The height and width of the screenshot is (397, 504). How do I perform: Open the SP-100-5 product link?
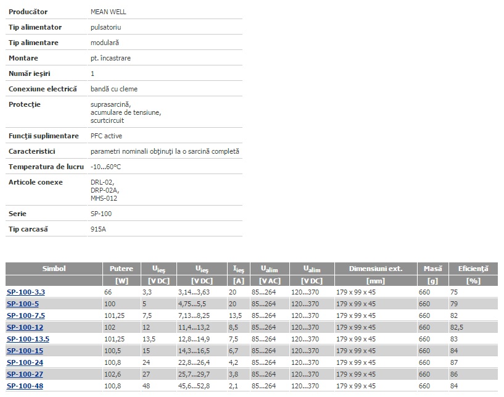click(23, 304)
